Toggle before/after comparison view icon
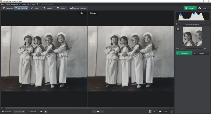 point(46,111)
